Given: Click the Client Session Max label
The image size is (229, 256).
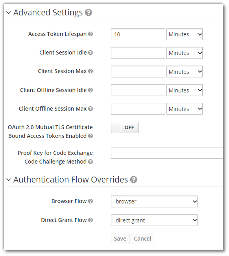Looking at the screenshot, I should (62, 71).
